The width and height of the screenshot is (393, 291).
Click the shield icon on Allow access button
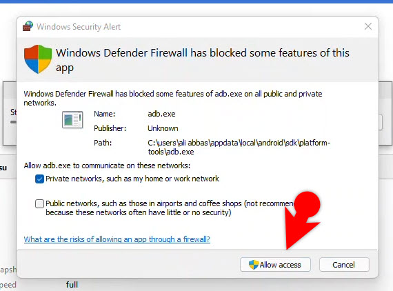click(254, 265)
